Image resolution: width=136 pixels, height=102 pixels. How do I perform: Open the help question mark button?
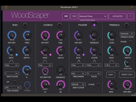pos(131,16)
